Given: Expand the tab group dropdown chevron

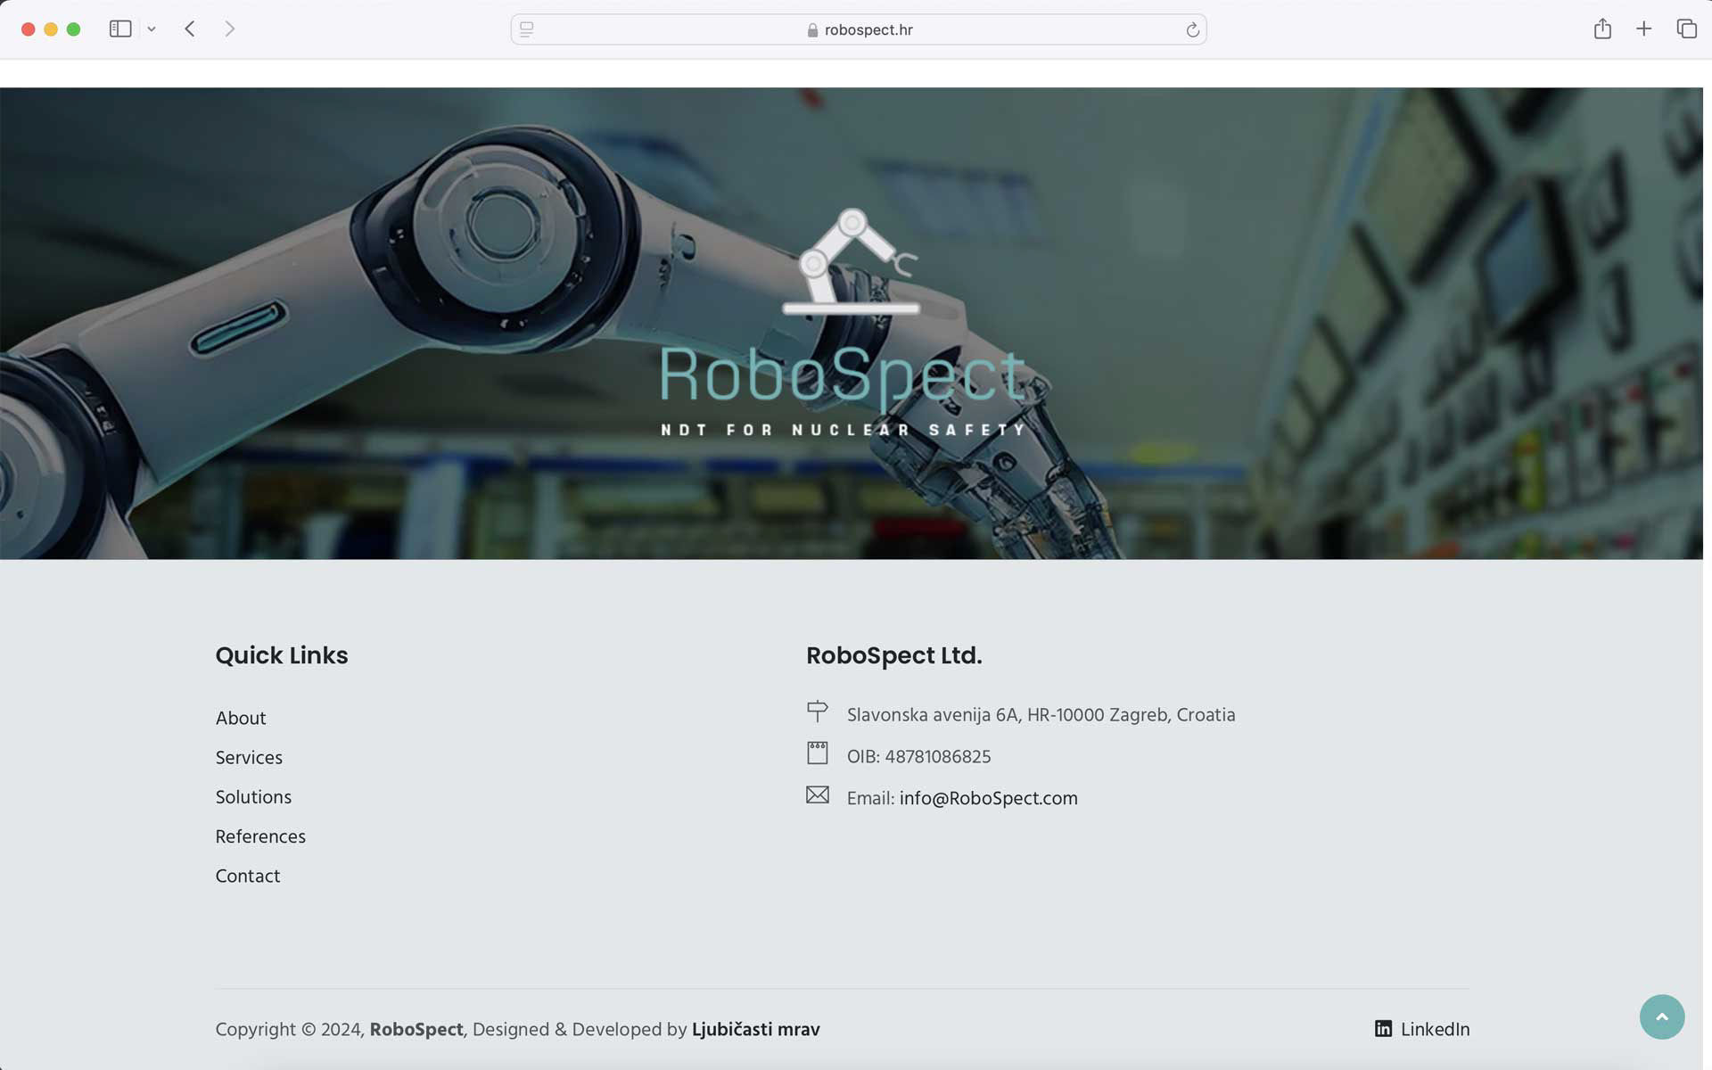Looking at the screenshot, I should (152, 29).
